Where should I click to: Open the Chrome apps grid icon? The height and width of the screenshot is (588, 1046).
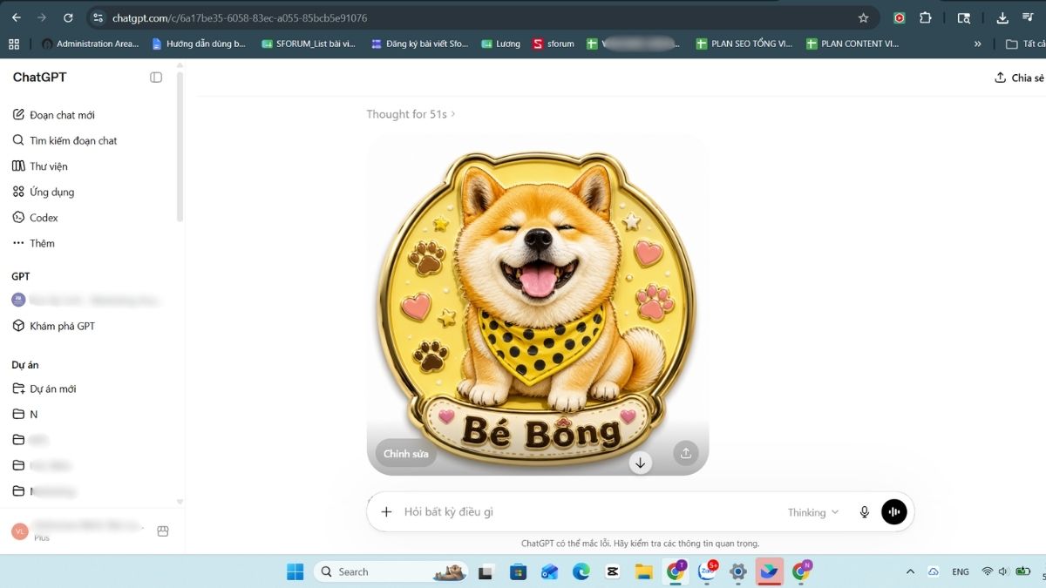(13, 44)
